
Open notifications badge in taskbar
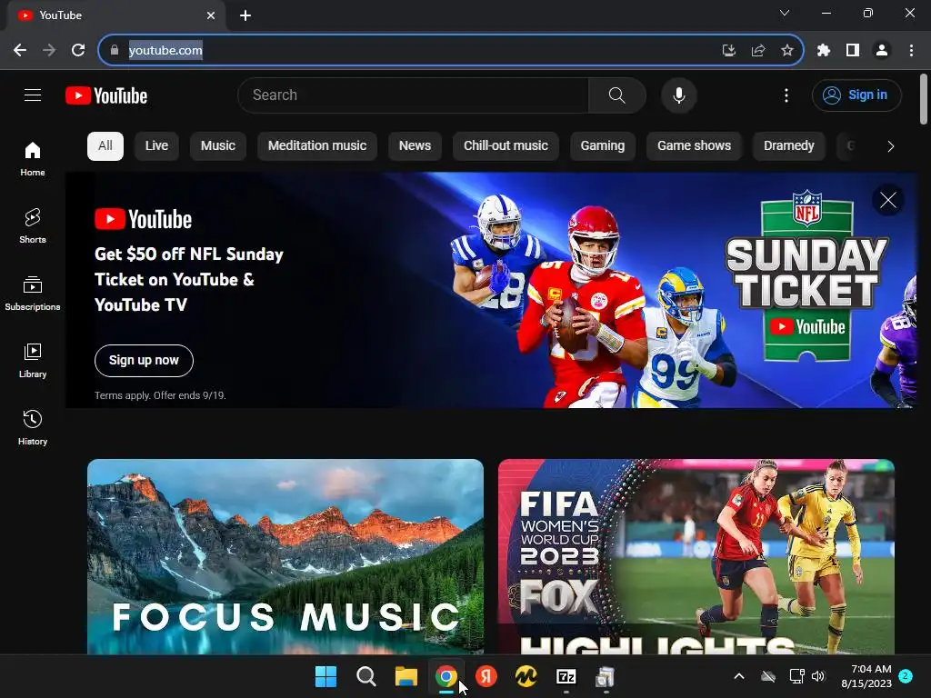(906, 676)
